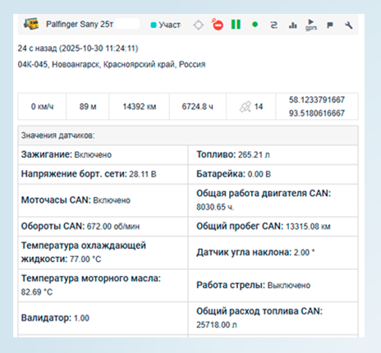This screenshot has width=381, height=353.
Task: Click the Моточасы CAN: Включено cell
Action: pos(103,200)
